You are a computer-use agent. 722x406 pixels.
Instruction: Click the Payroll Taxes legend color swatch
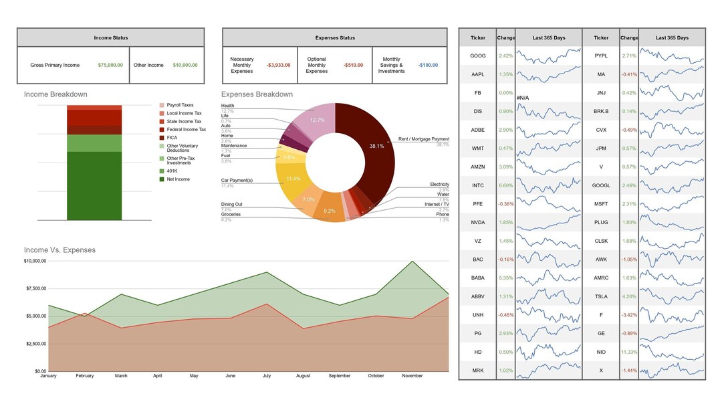(162, 105)
